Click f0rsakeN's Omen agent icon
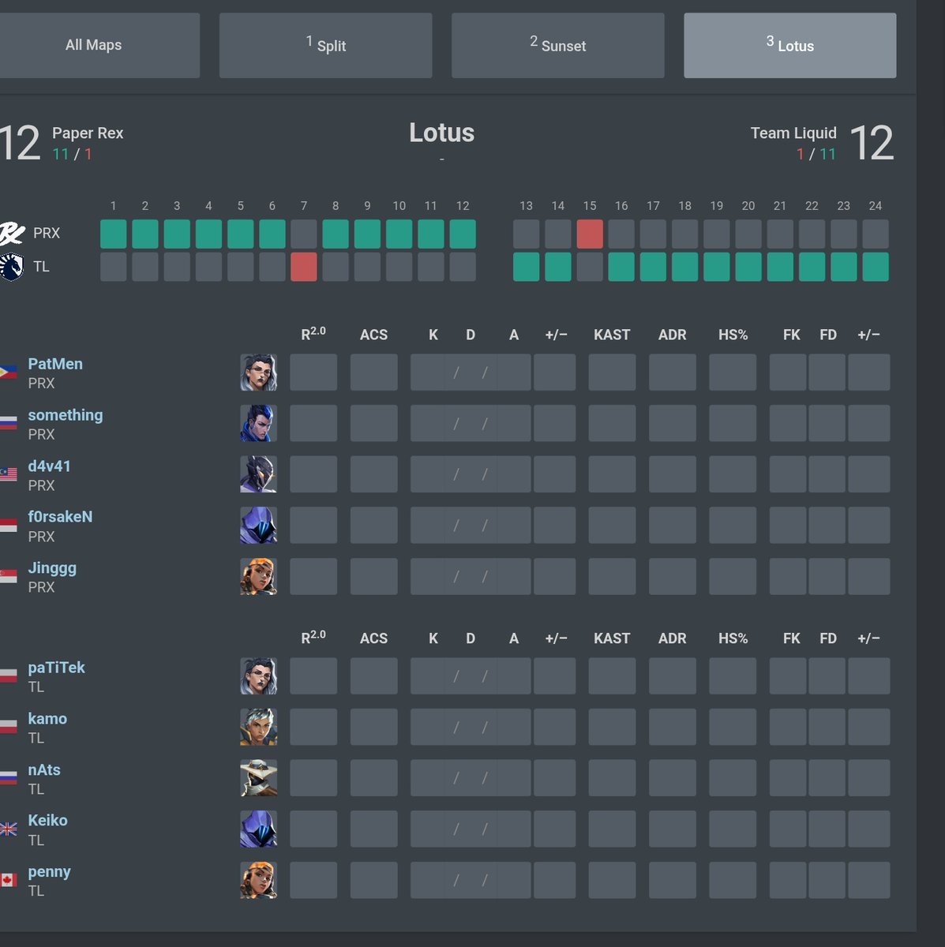The width and height of the screenshot is (945, 947). click(259, 526)
